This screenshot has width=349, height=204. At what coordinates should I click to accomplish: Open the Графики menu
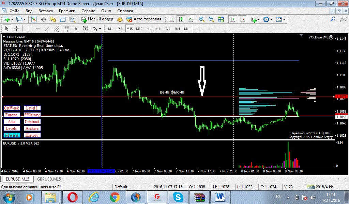pyautogui.click(x=67, y=11)
